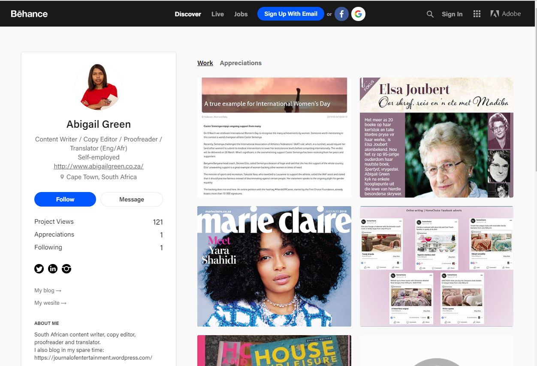Sign up using the Google icon

click(x=358, y=14)
